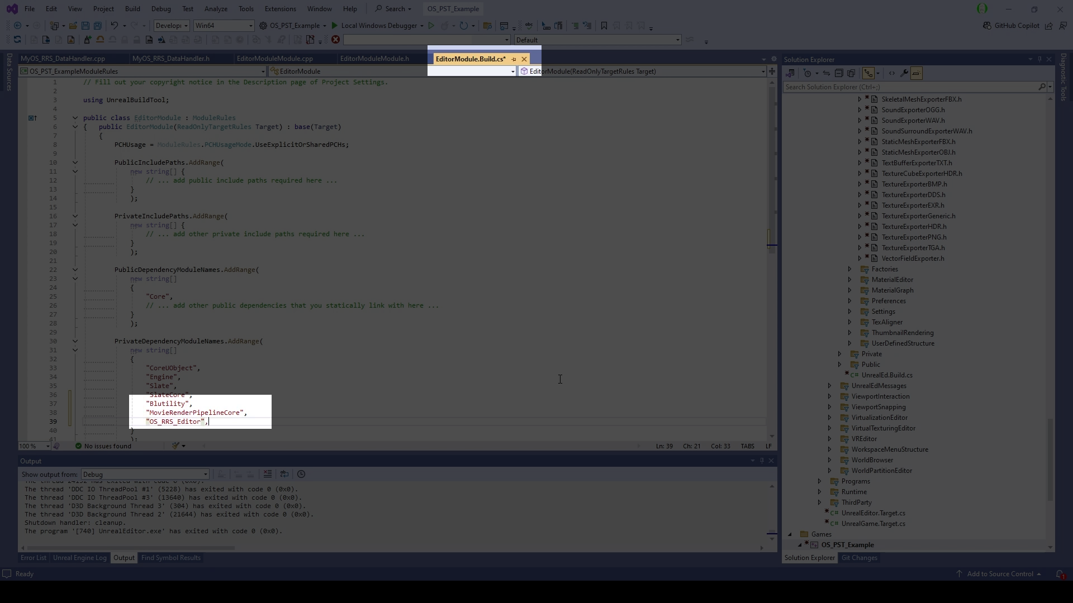Expand the Factories folder
The image size is (1073, 603).
click(850, 269)
